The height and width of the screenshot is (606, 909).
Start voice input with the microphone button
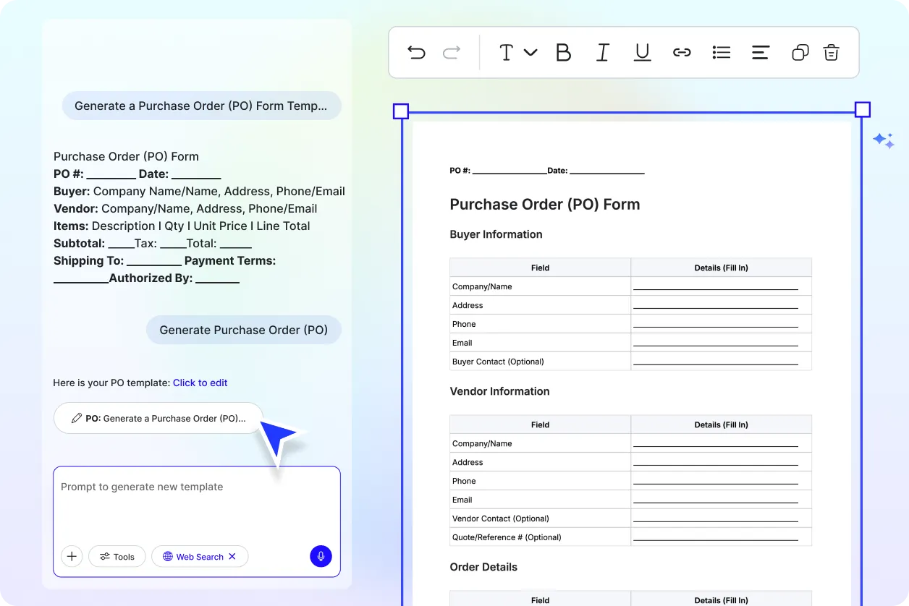[321, 556]
